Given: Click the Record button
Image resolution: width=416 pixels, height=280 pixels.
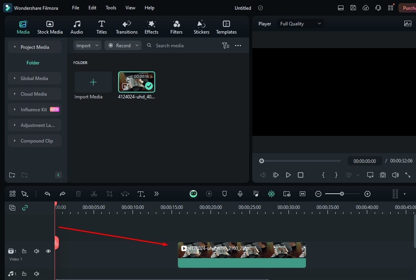Looking at the screenshot, I should point(123,45).
